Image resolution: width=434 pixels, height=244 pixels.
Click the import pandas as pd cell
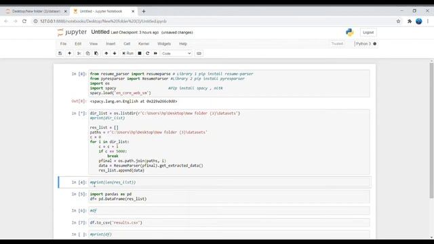point(229,197)
